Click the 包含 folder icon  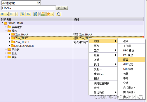pyautogui.click(x=9, y=53)
